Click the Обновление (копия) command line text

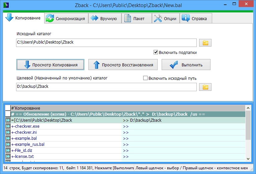(108, 114)
